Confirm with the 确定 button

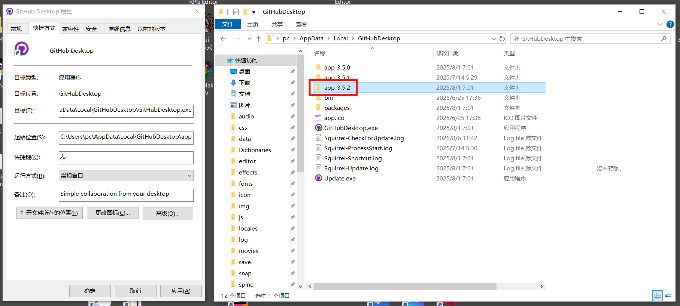click(90, 291)
